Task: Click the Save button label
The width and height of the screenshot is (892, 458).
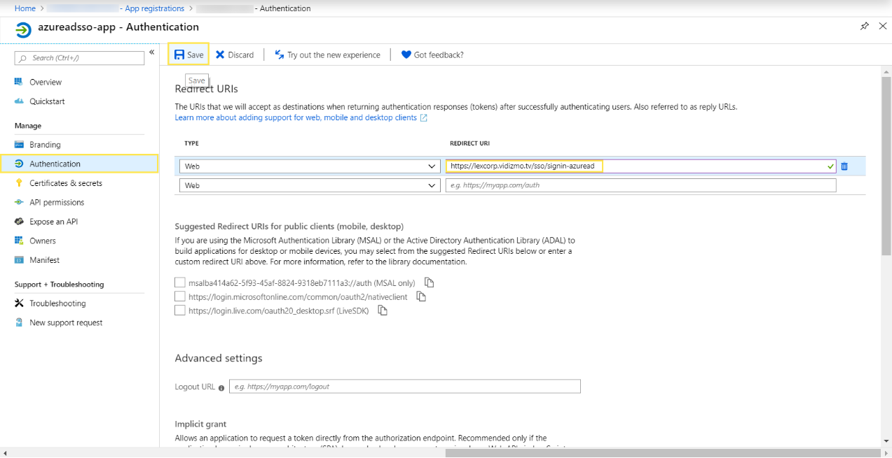Action: [x=195, y=55]
